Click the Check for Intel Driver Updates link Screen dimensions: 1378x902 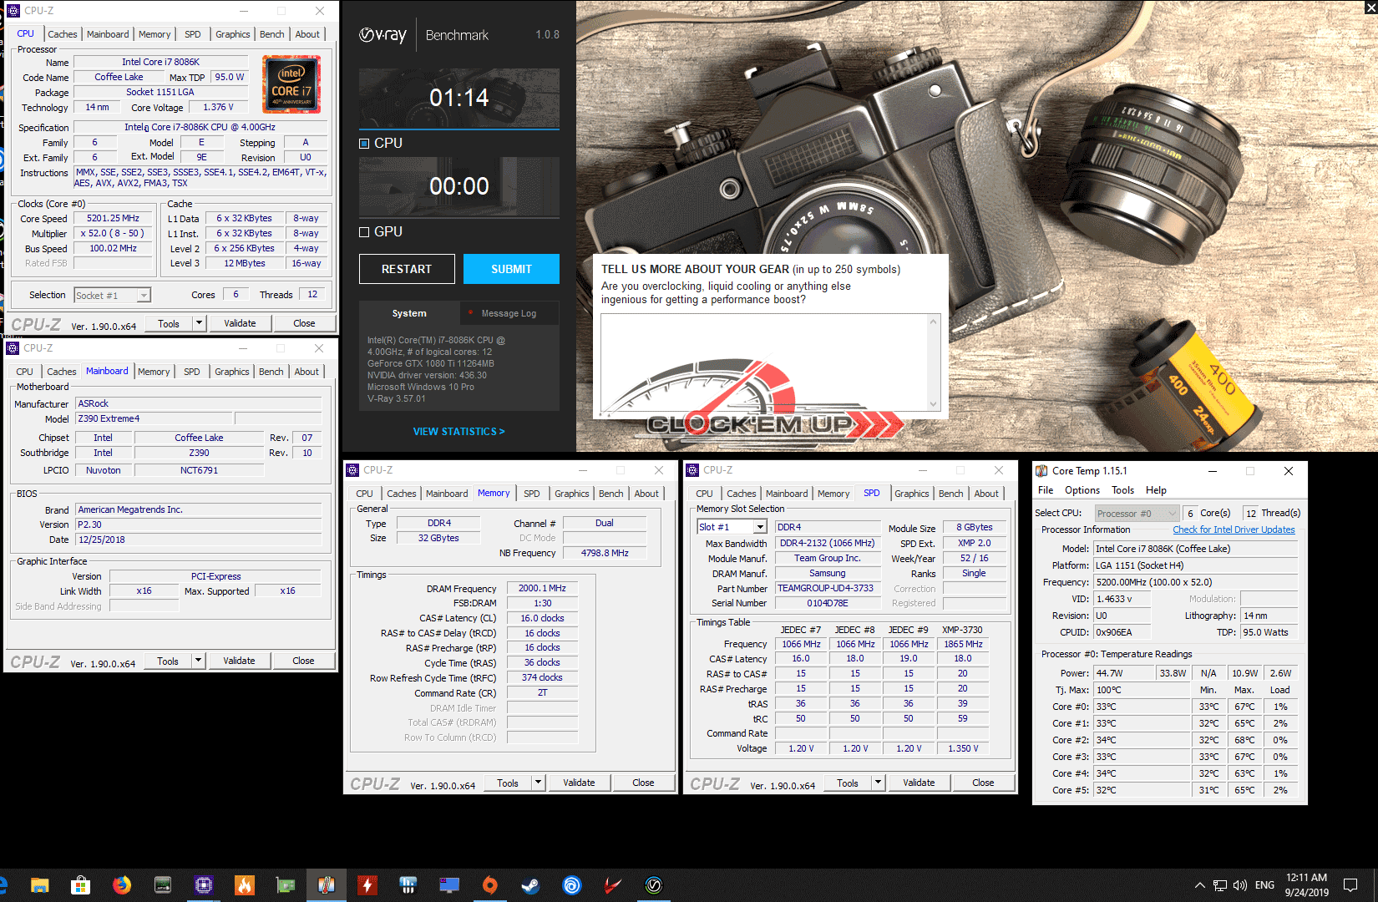pyautogui.click(x=1234, y=530)
